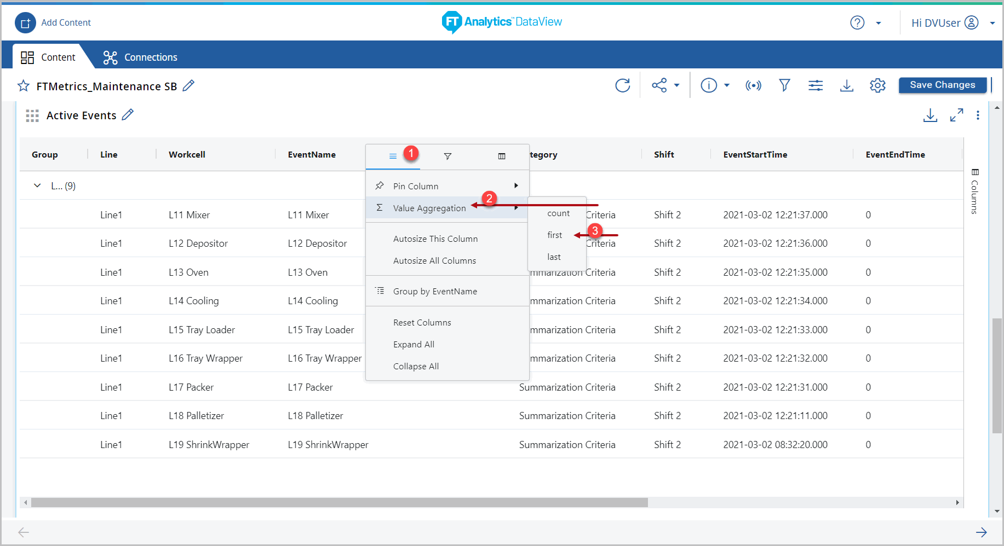Click the EventName column header
The width and height of the screenshot is (1004, 546).
(312, 154)
